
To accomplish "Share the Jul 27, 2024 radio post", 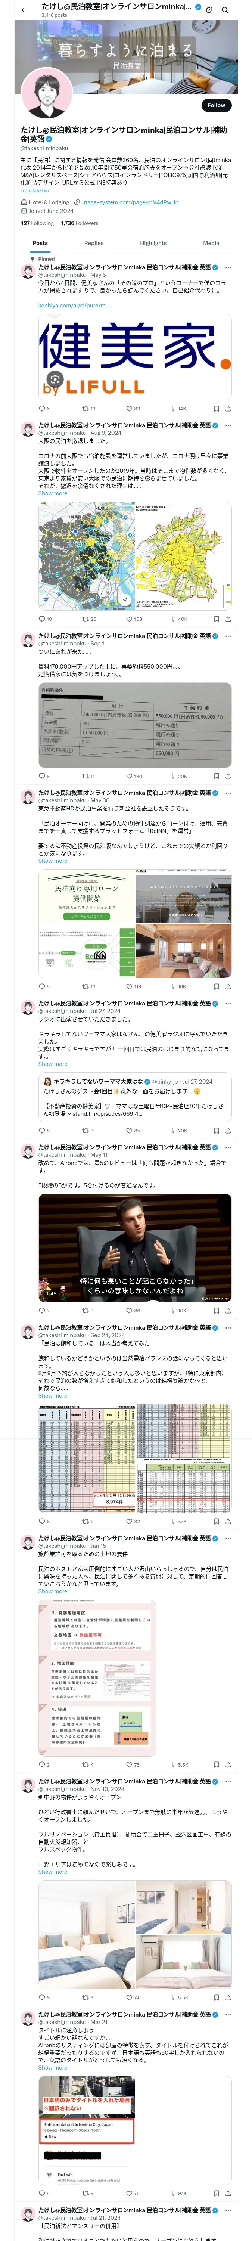I will [228, 1130].
